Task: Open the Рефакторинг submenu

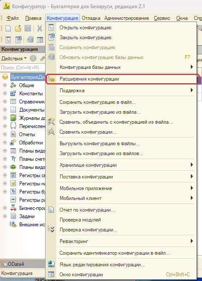Action: [121, 241]
